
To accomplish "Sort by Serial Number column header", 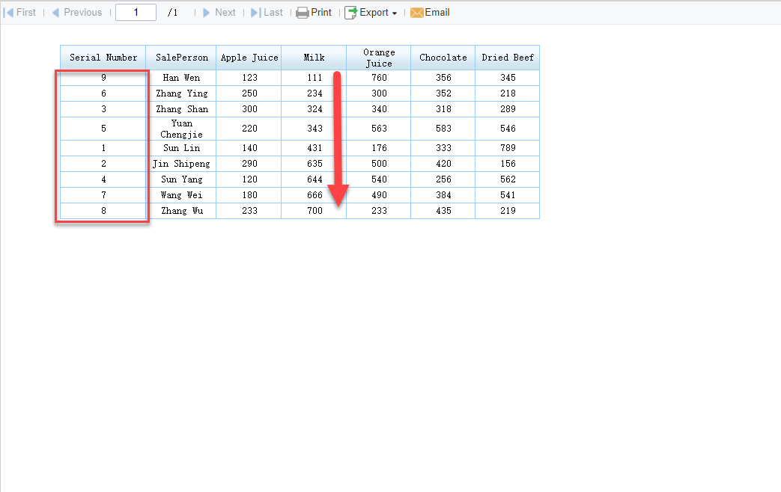I will 103,57.
